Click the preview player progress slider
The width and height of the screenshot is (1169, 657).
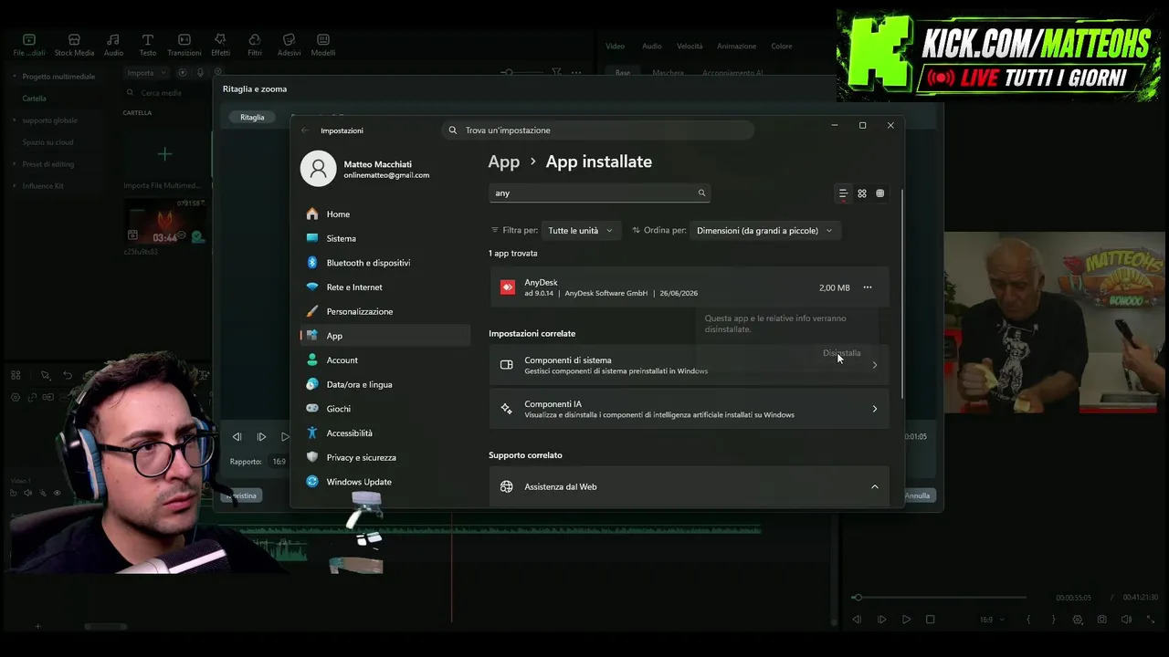(x=938, y=598)
